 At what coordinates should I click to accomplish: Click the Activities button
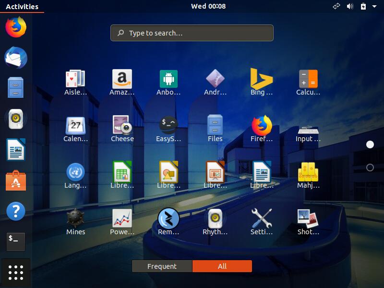pyautogui.click(x=22, y=7)
